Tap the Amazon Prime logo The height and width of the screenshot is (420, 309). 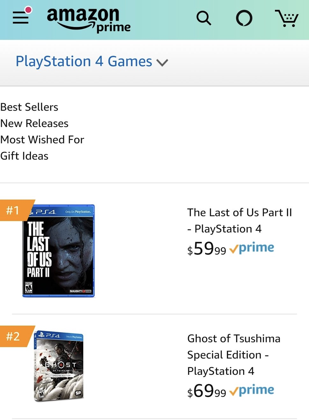point(88,20)
